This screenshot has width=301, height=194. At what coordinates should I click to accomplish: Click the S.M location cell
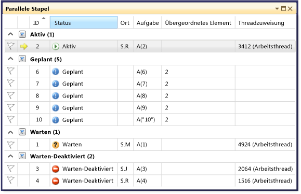125,144
